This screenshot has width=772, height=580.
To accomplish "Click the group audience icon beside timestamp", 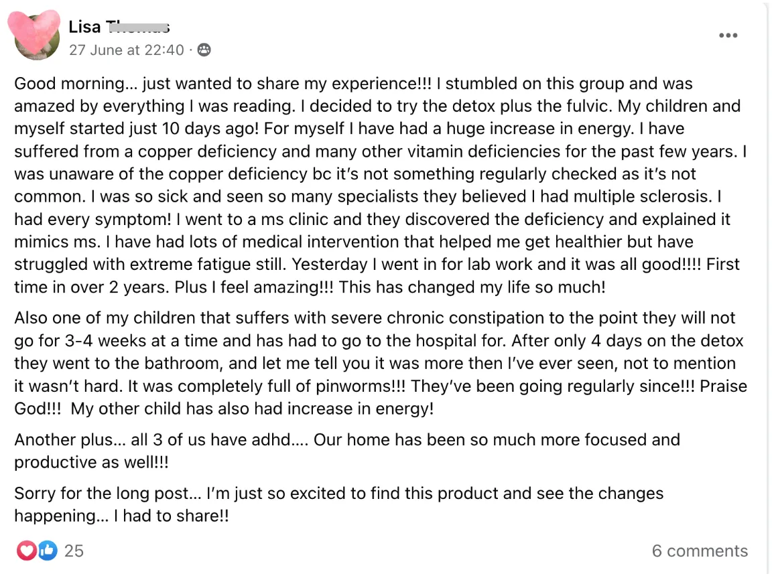I will tap(204, 50).
